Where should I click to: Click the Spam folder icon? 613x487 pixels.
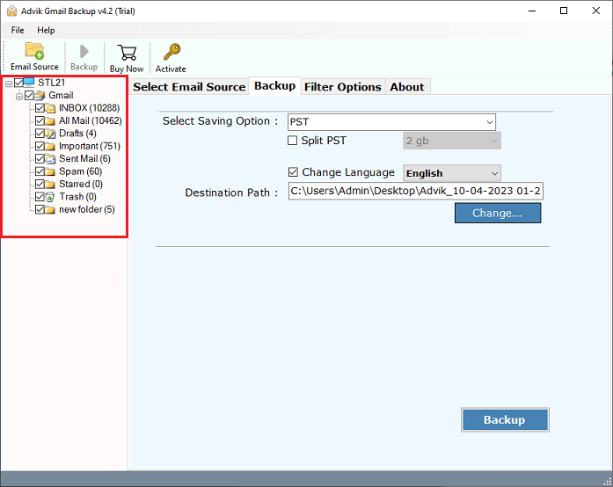[50, 171]
